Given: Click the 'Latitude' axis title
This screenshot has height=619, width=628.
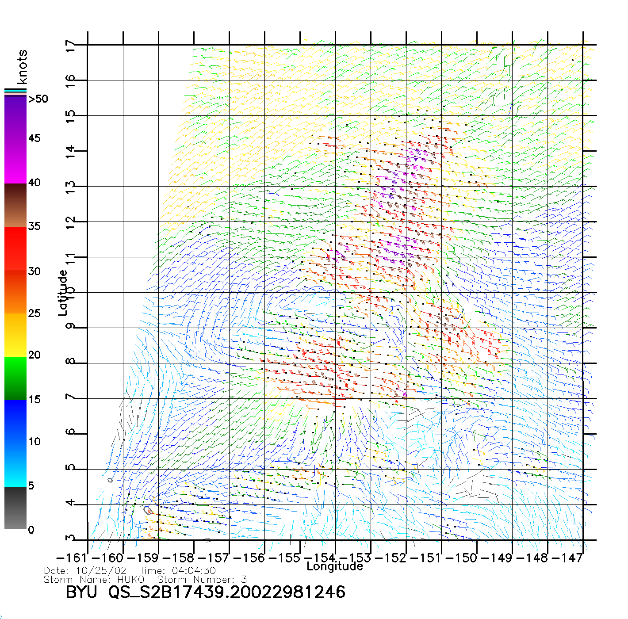Looking at the screenshot, I should tap(63, 293).
